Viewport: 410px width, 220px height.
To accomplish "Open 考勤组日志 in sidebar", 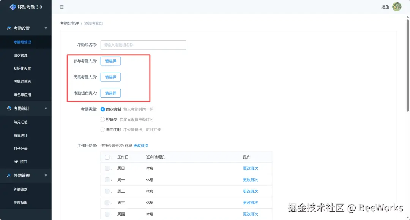I will (22, 82).
